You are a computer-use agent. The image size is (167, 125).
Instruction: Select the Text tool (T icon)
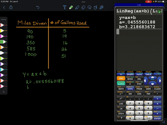[65, 7]
